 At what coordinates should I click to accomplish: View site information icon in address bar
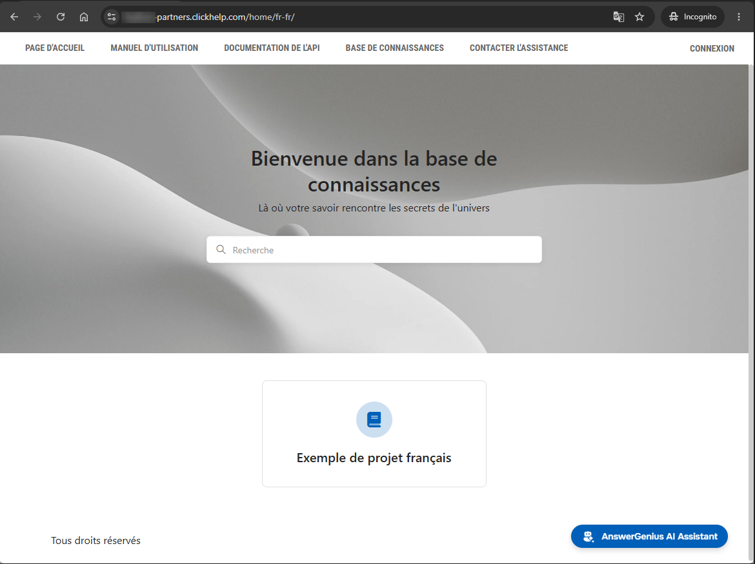click(x=112, y=17)
